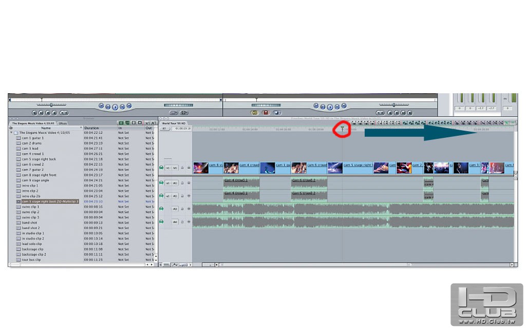Select the World Tour '05 HD timeline tab
The image size is (526, 329).
(x=174, y=123)
